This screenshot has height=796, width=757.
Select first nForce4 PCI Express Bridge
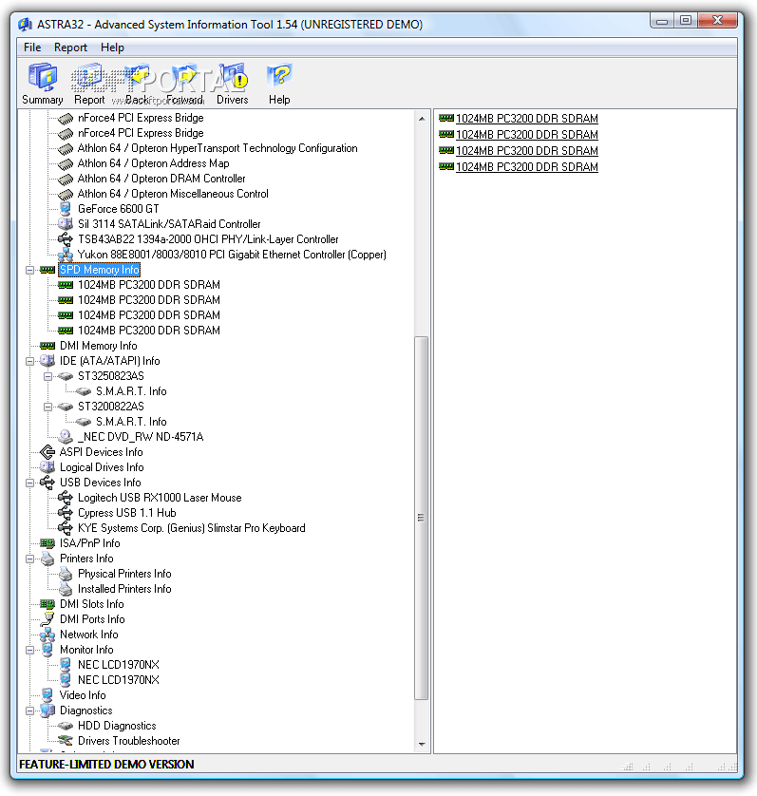pyautogui.click(x=141, y=118)
